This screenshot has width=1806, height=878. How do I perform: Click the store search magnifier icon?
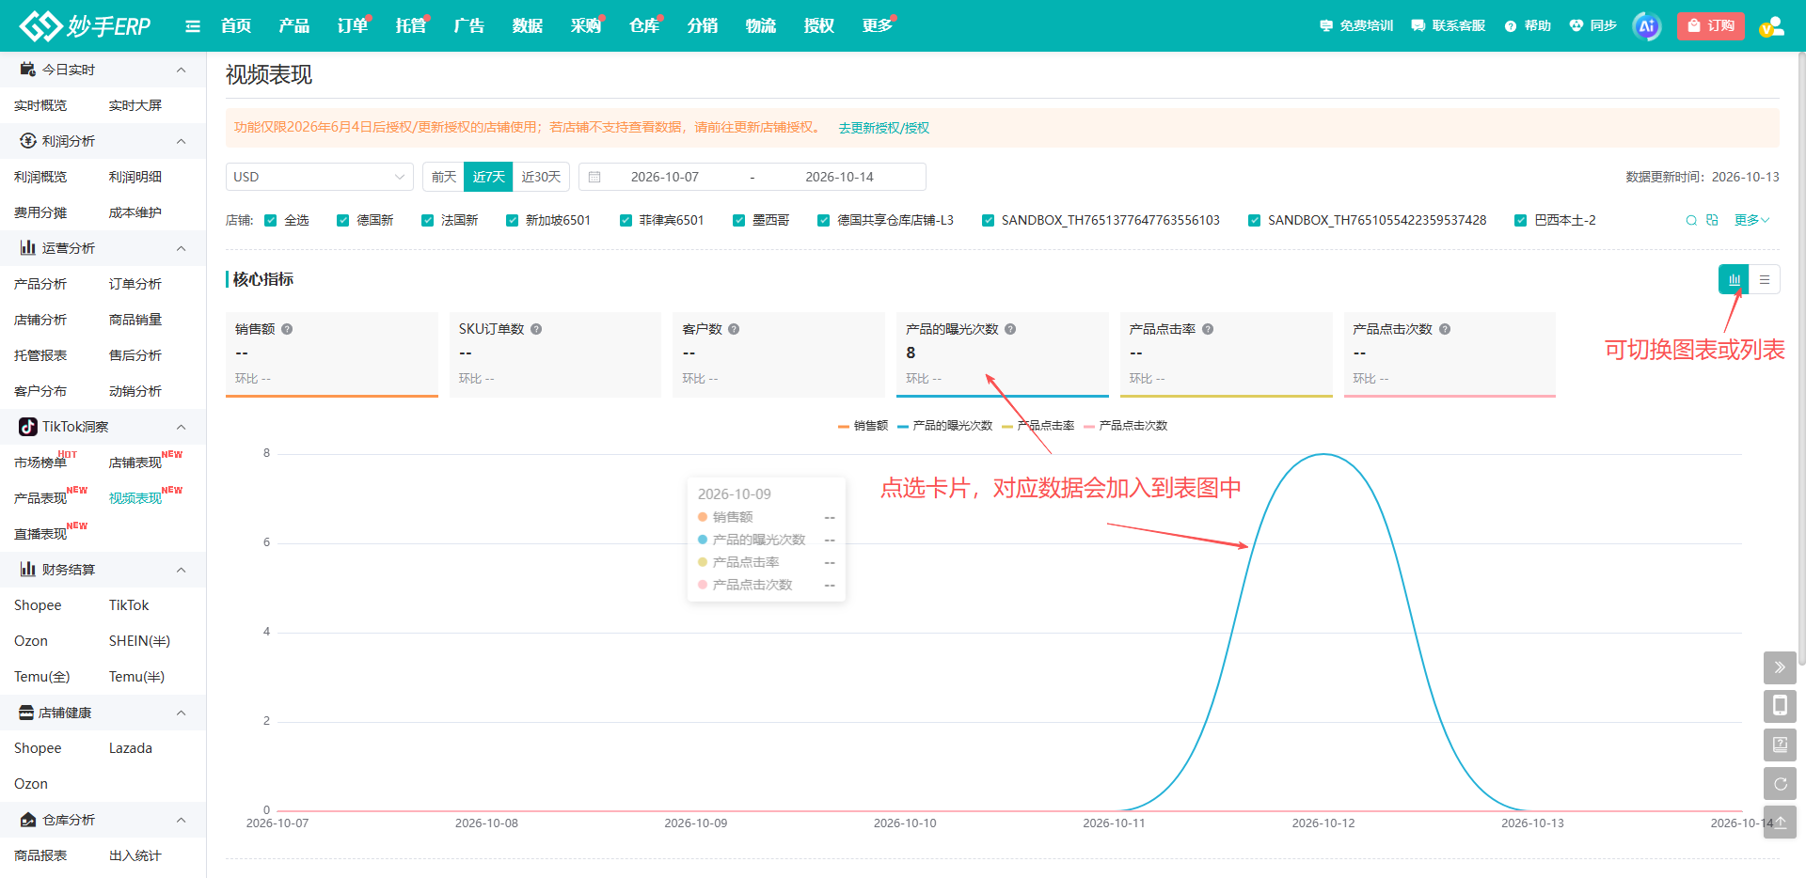(1691, 220)
